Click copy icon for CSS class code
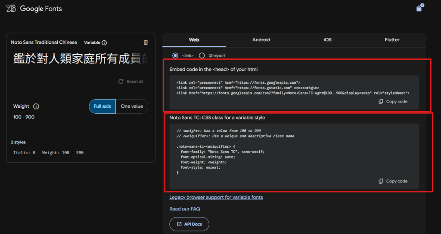The height and width of the screenshot is (234, 441). click(381, 181)
